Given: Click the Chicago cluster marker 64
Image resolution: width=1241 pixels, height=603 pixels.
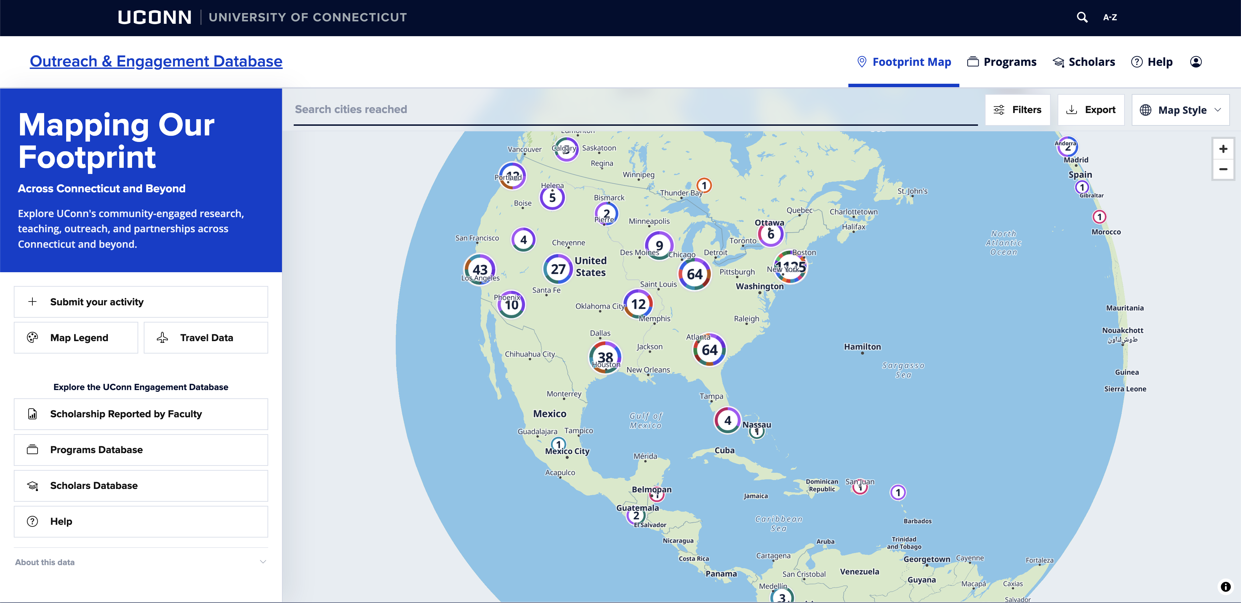Looking at the screenshot, I should (x=695, y=274).
